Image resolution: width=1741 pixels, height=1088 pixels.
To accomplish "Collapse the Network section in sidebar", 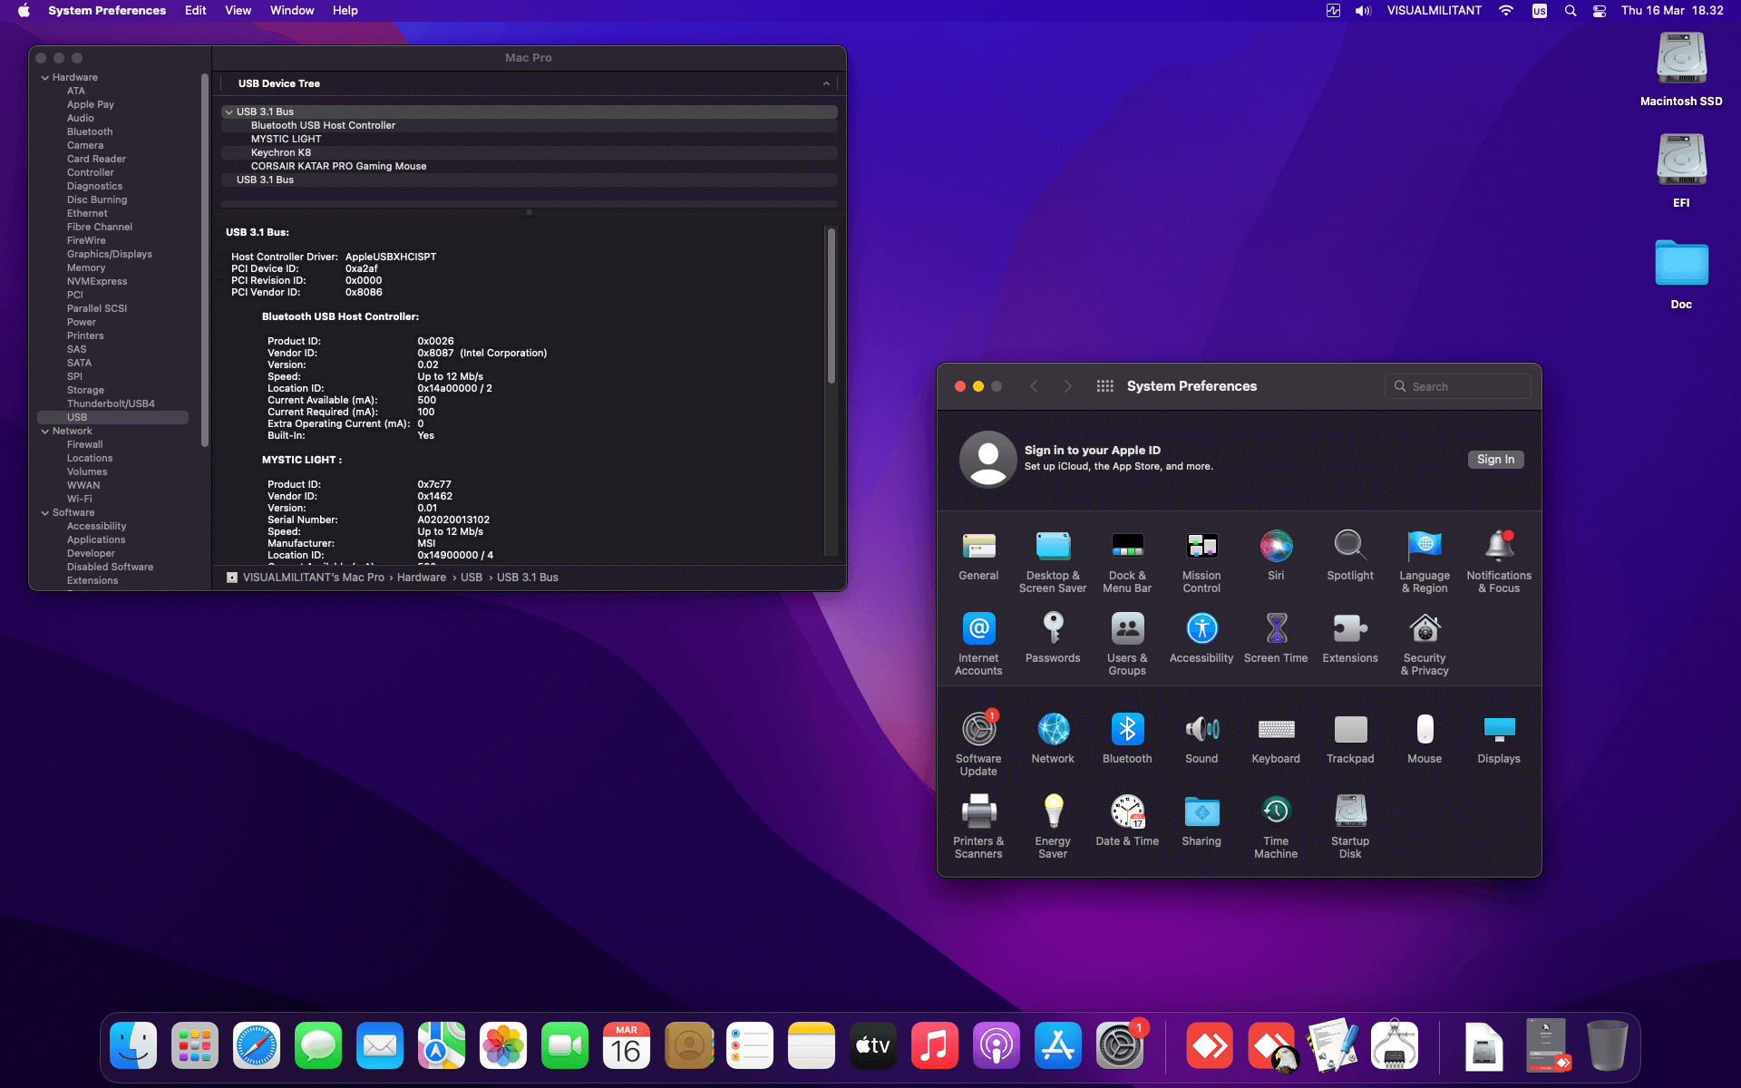I will 44,431.
